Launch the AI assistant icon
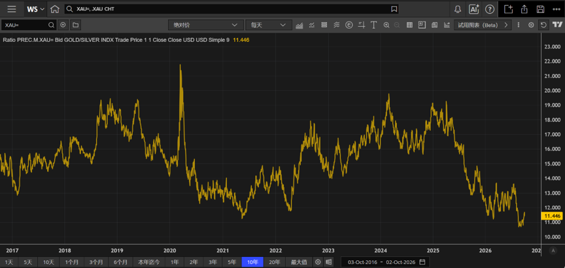565x268 pixels. (473, 9)
